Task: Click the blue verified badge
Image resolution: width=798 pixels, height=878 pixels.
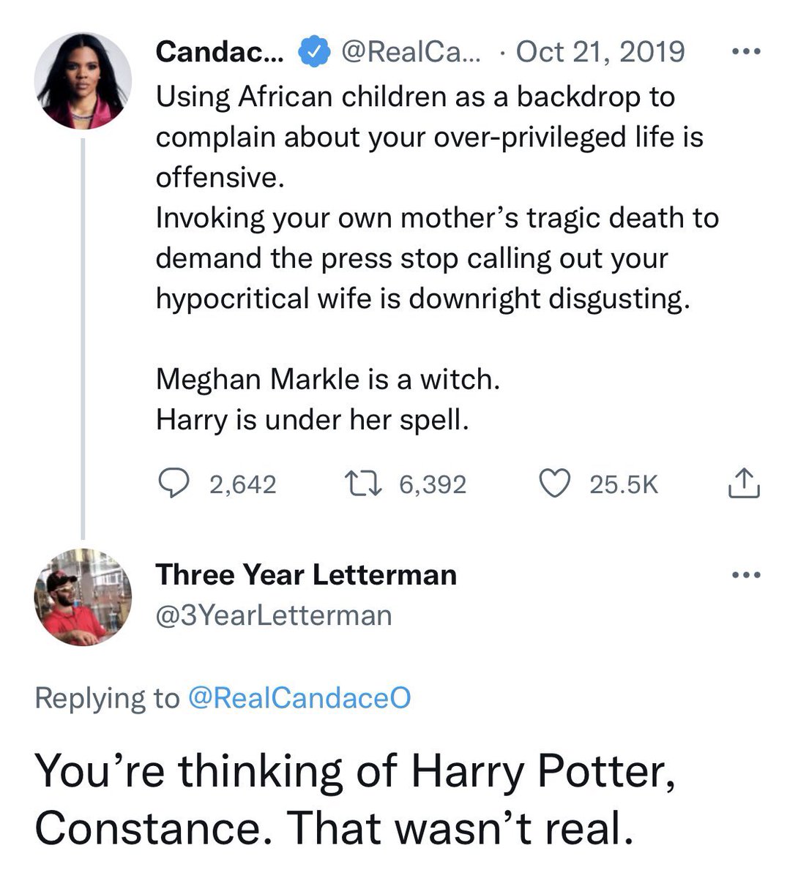Action: click(311, 52)
